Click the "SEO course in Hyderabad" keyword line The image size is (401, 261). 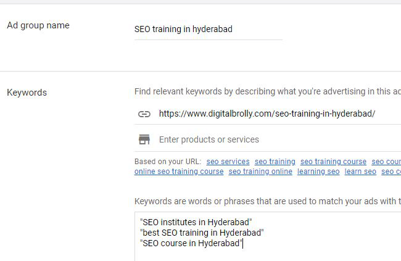click(191, 243)
